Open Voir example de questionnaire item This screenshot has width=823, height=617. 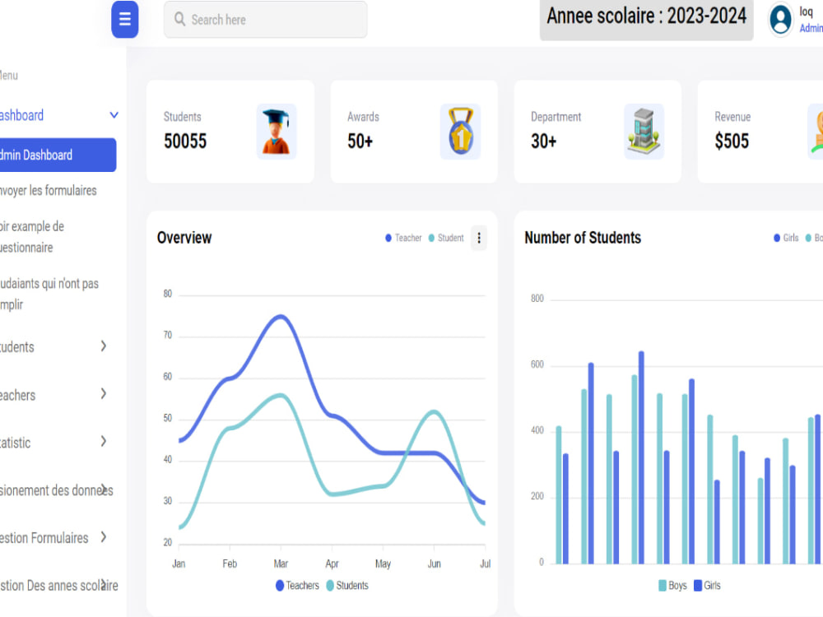click(x=32, y=237)
